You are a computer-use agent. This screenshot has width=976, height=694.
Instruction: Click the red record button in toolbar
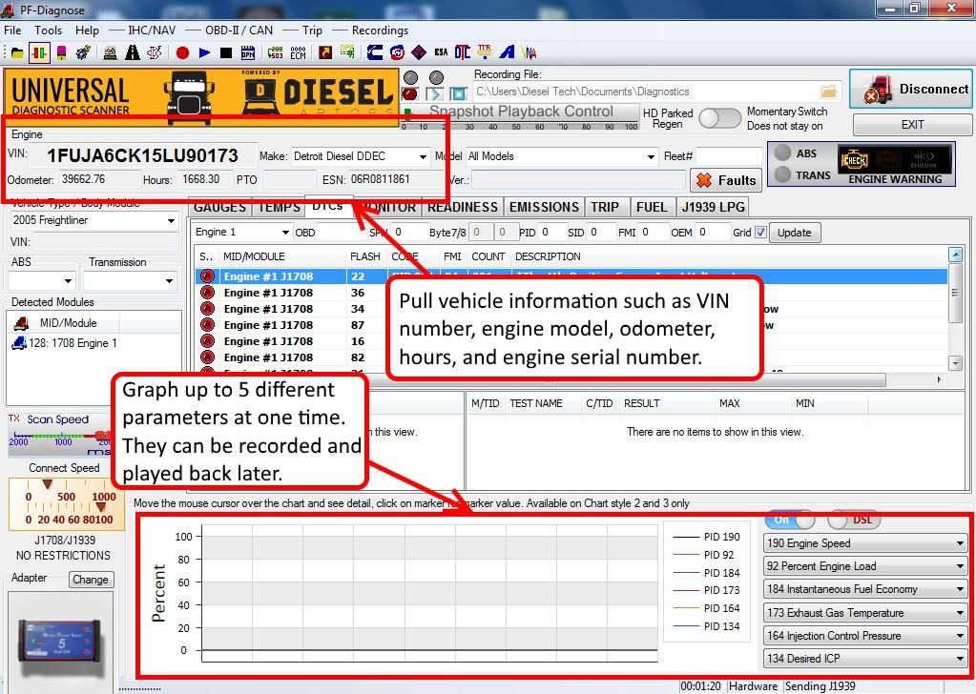click(182, 53)
